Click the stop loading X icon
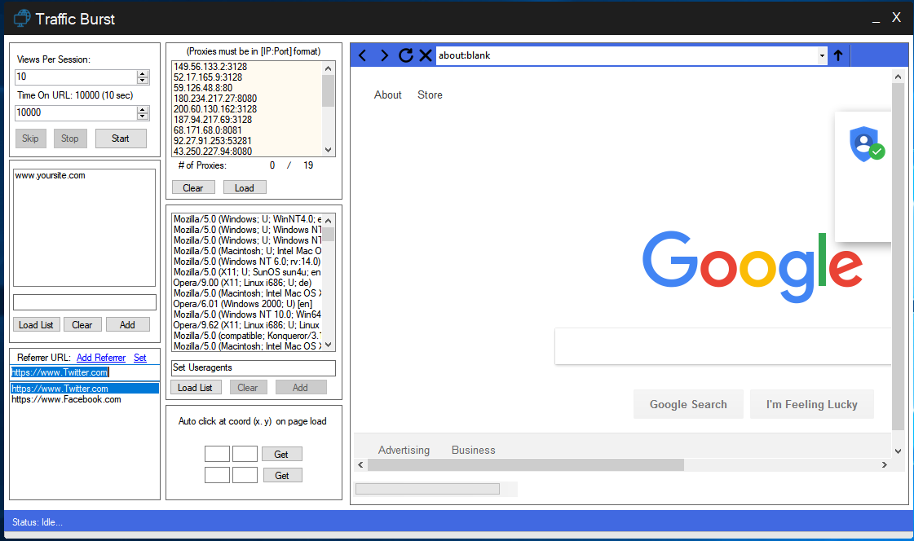Image resolution: width=914 pixels, height=541 pixels. 426,55
